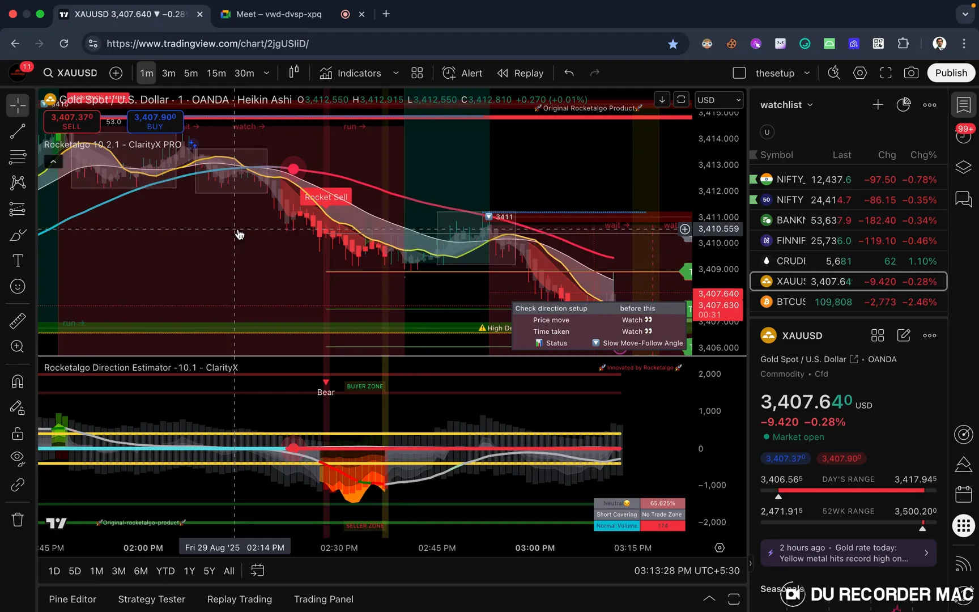
Task: Take a chart snapshot with camera icon
Action: (911, 73)
